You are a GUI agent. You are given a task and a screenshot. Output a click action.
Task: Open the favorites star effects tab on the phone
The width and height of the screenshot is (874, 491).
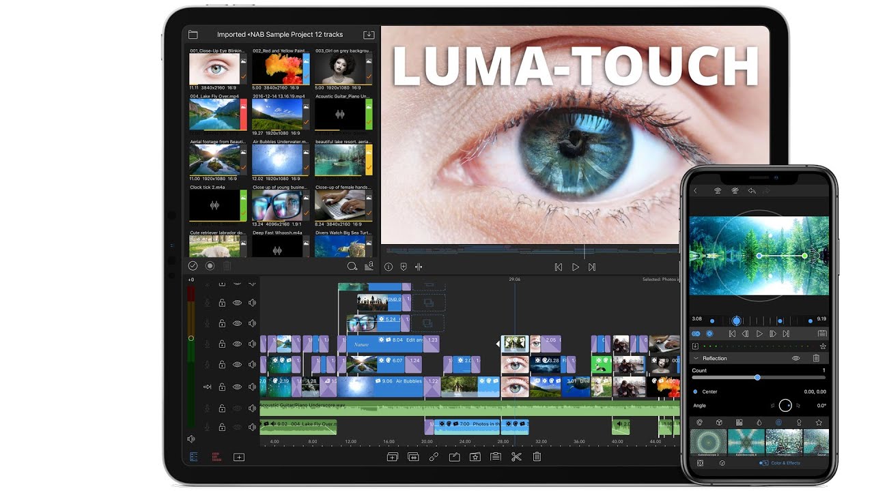(x=819, y=423)
